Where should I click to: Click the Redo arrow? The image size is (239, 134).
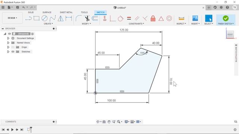31,7
